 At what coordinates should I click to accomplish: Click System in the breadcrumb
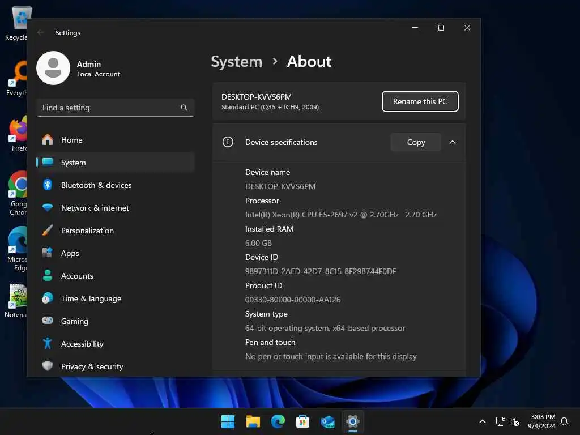pyautogui.click(x=236, y=61)
